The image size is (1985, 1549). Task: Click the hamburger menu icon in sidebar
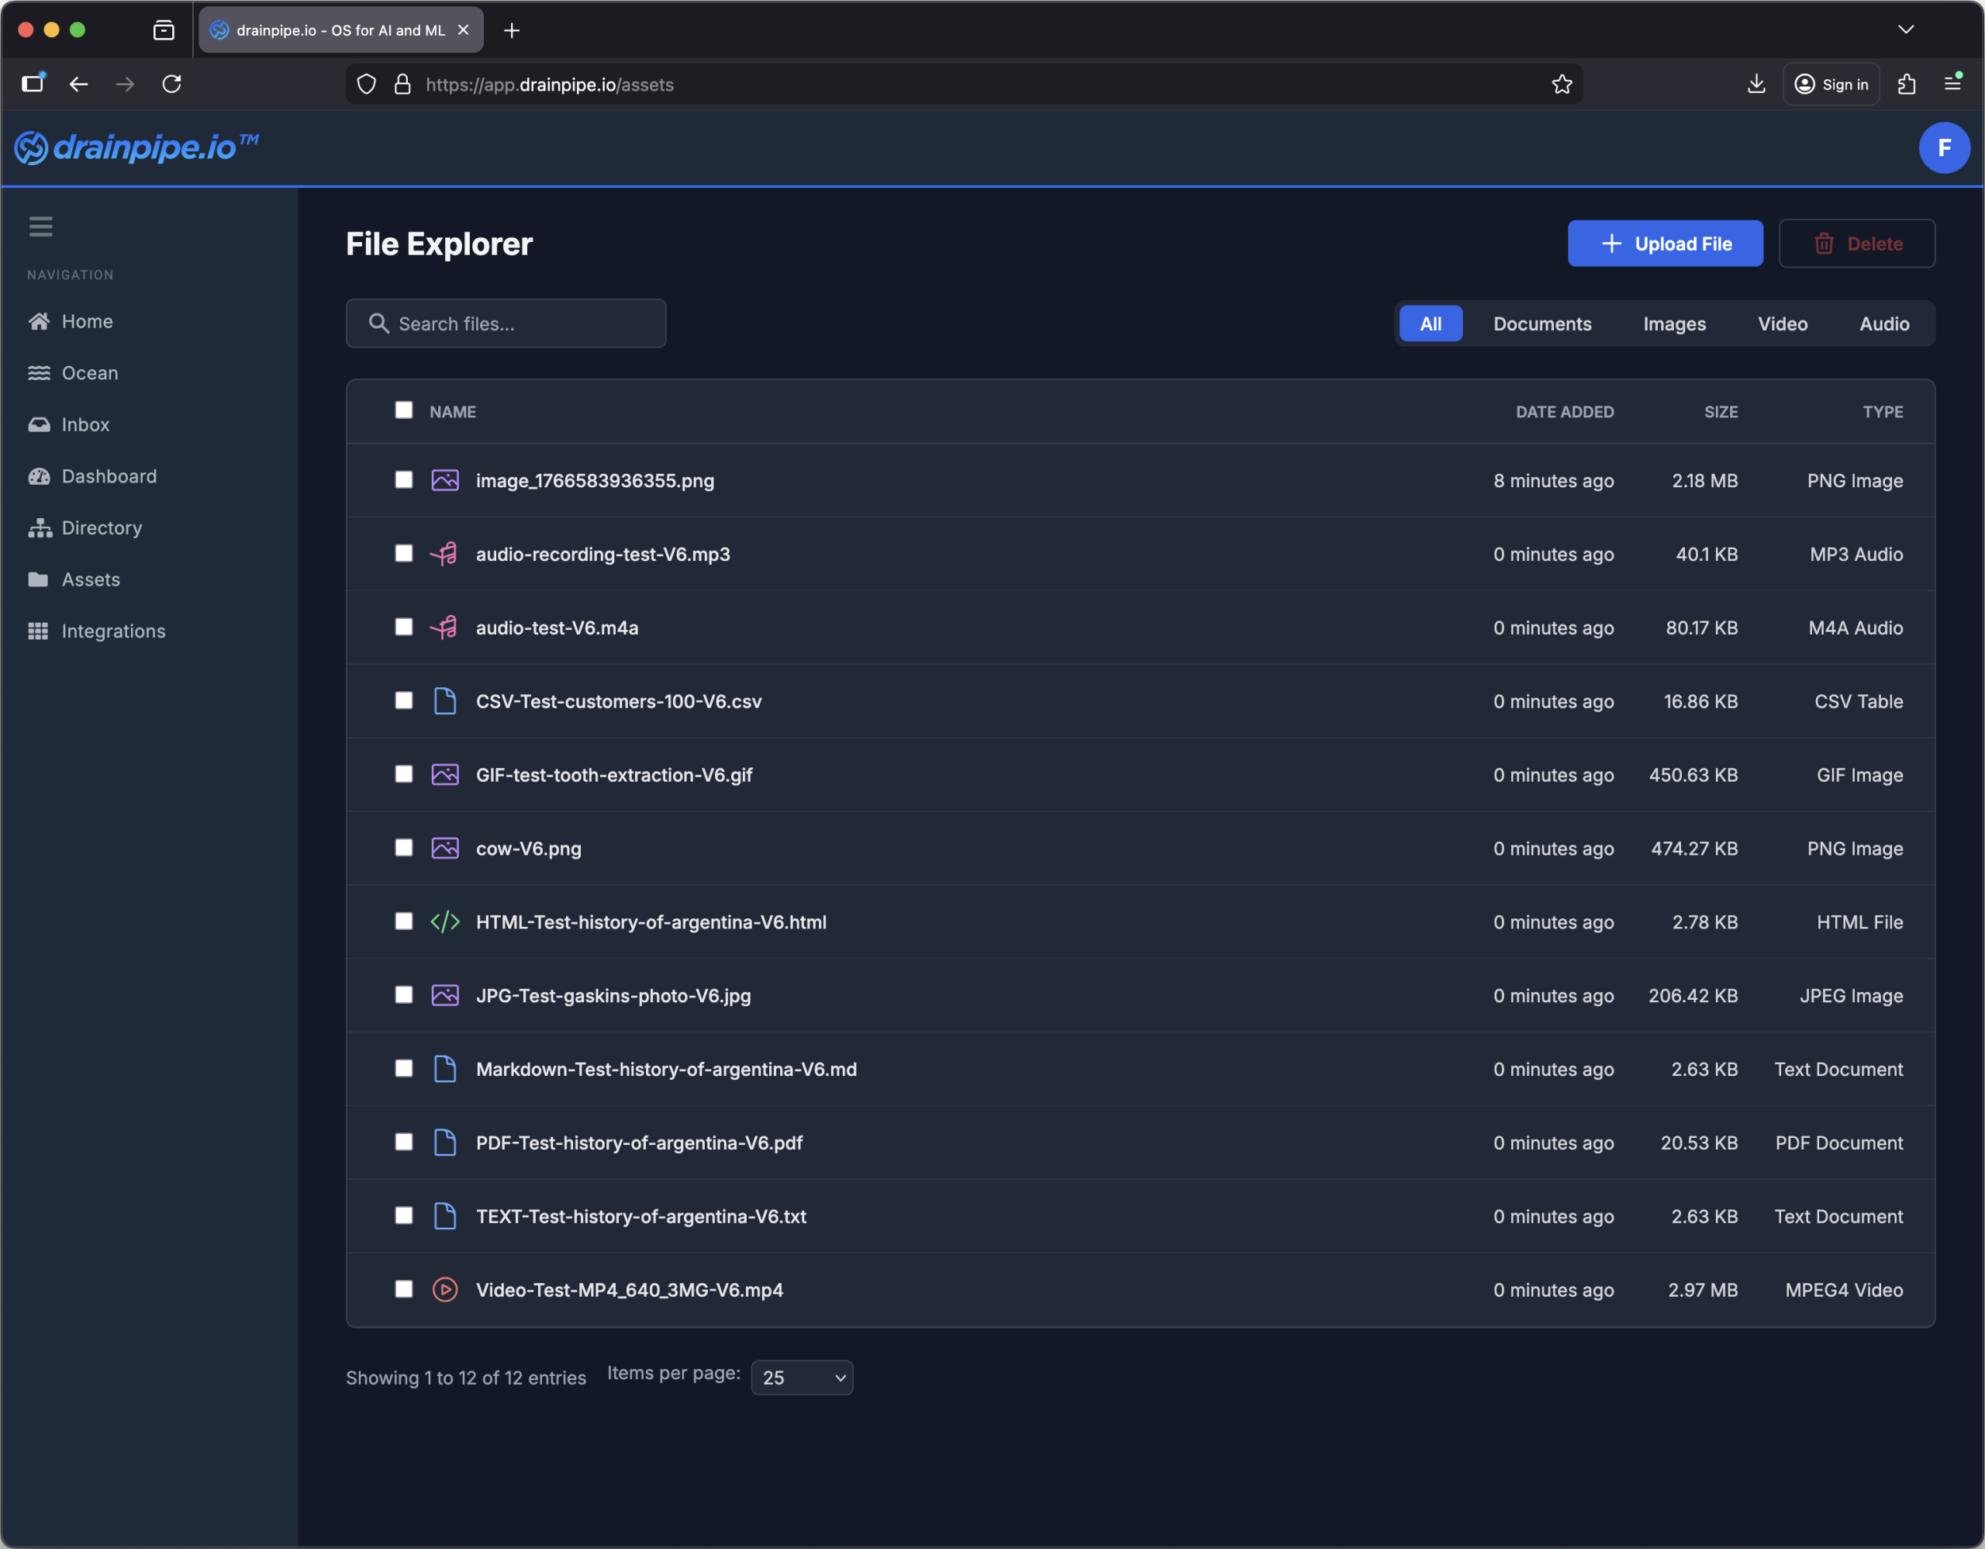(x=40, y=226)
